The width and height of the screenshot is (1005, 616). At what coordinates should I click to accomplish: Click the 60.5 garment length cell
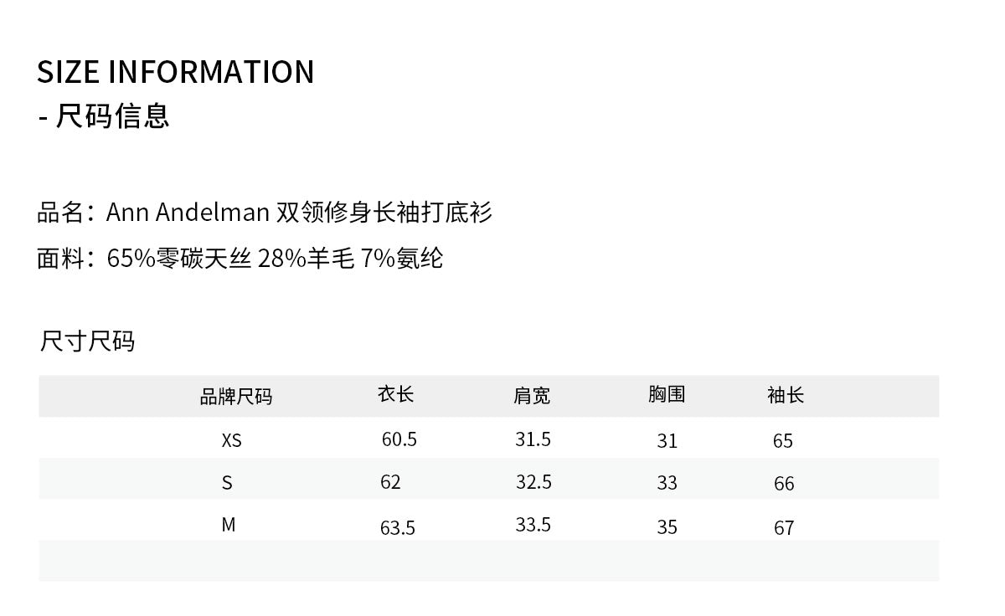click(x=399, y=439)
